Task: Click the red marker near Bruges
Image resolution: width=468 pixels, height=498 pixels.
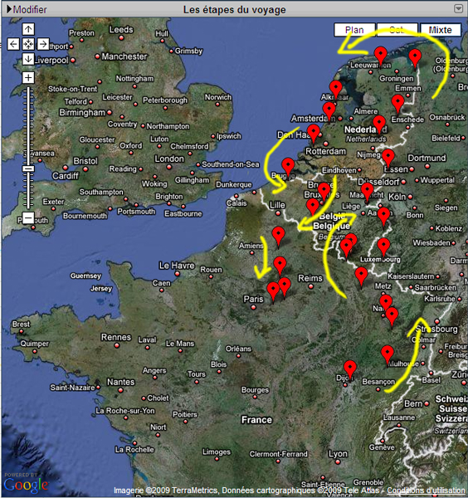Action: [x=288, y=166]
